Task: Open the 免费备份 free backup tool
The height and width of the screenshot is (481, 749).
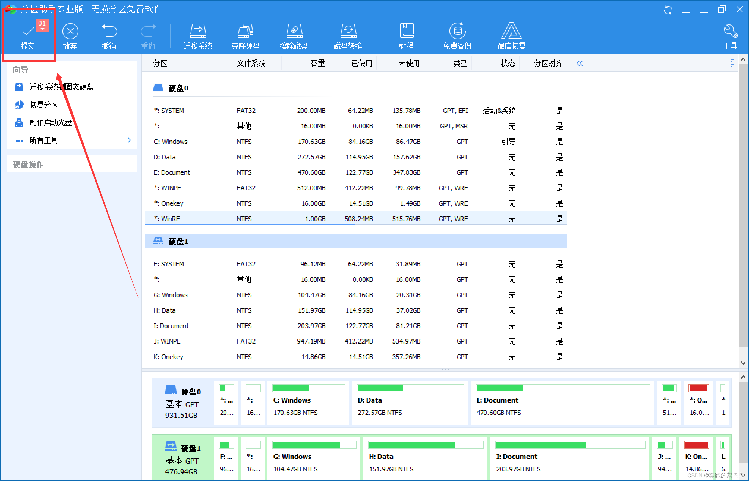Action: [457, 32]
